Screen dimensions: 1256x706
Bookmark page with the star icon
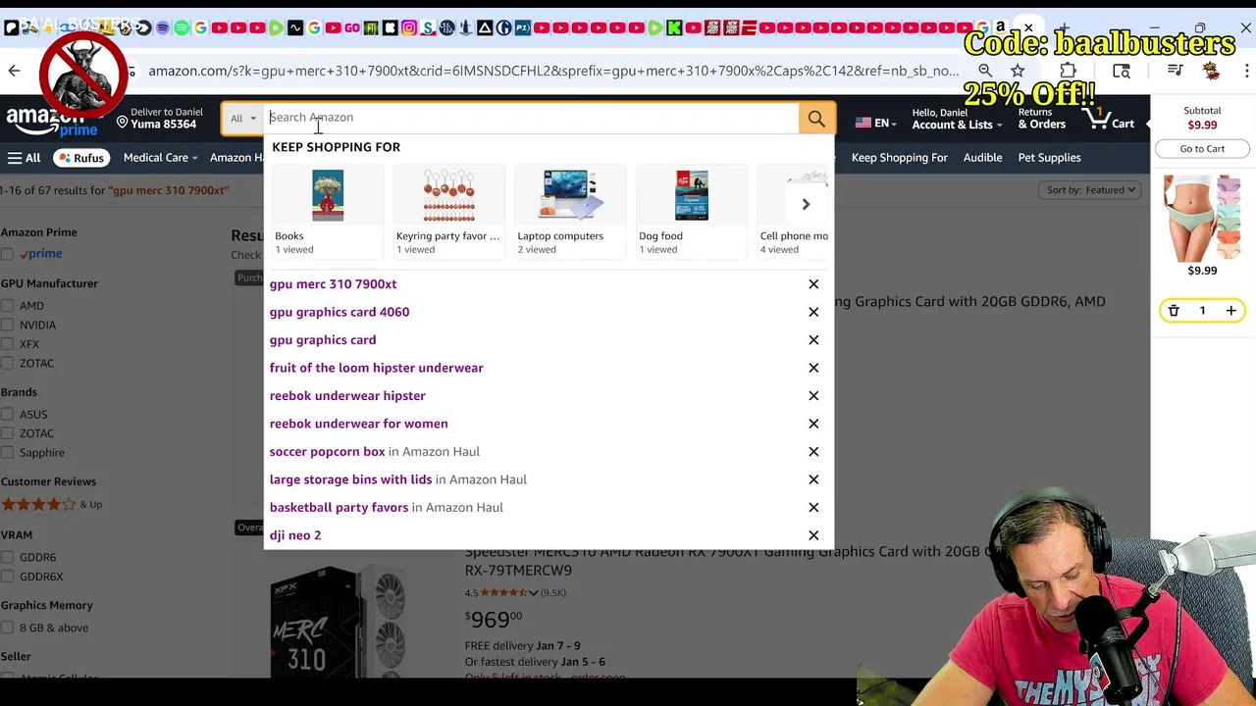click(1018, 71)
